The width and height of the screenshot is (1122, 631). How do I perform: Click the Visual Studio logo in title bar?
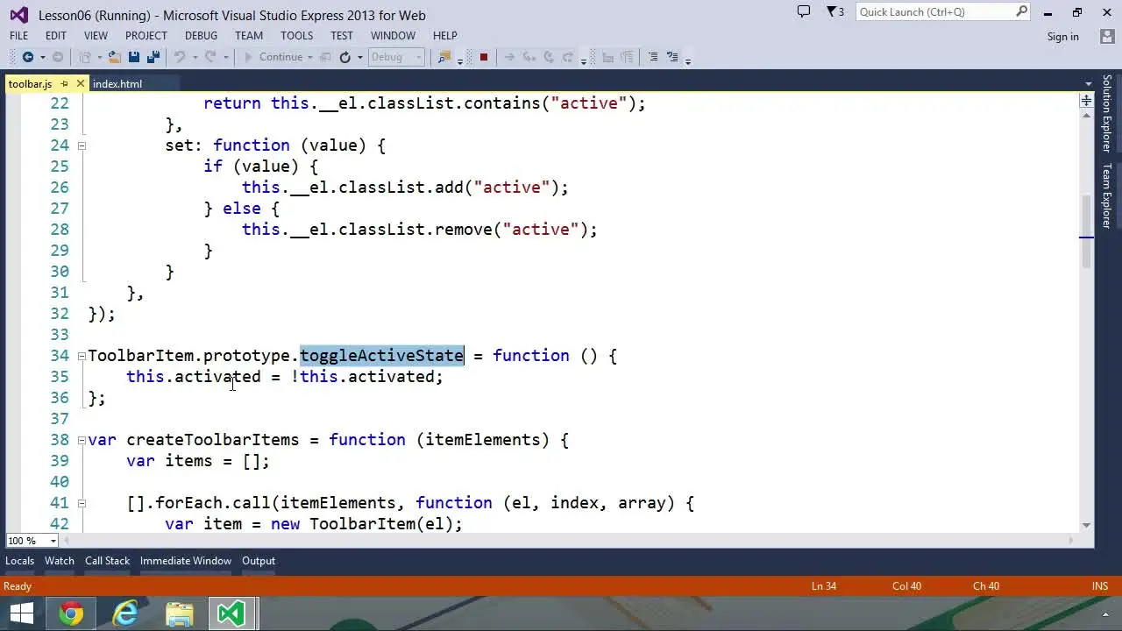(x=18, y=15)
